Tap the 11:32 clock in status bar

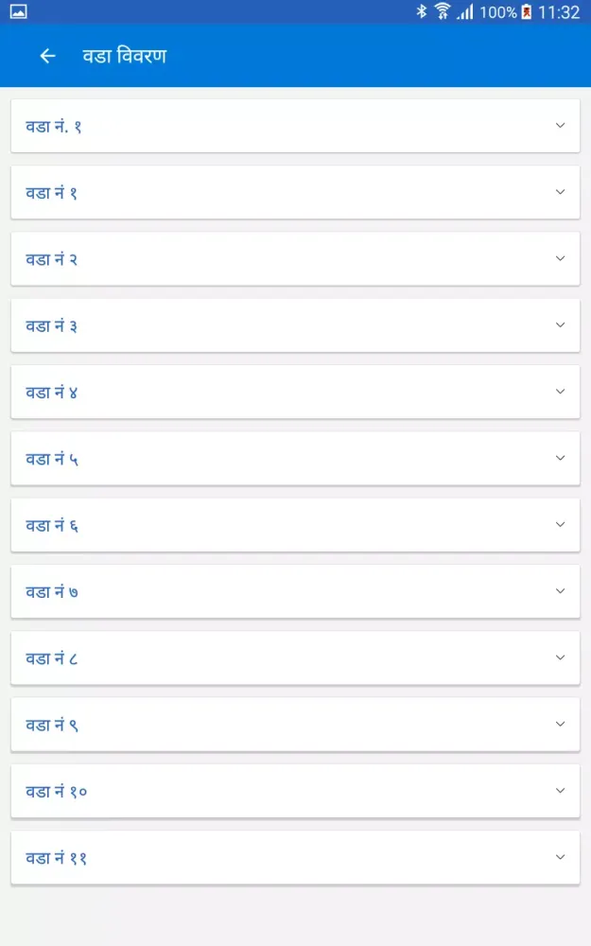coord(558,12)
